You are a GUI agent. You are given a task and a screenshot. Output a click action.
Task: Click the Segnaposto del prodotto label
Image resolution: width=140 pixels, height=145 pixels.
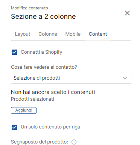[x=40, y=142]
